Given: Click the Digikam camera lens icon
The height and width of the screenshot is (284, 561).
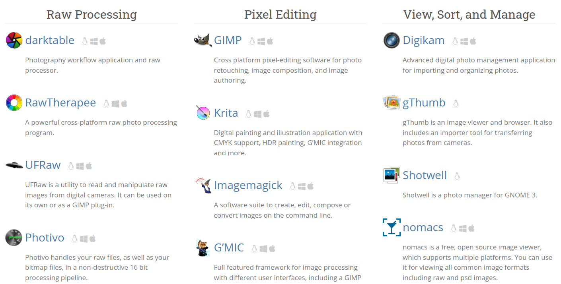Looking at the screenshot, I should [x=392, y=41].
